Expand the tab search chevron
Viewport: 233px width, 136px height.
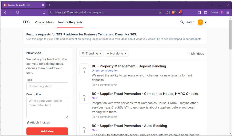click(x=202, y=5)
